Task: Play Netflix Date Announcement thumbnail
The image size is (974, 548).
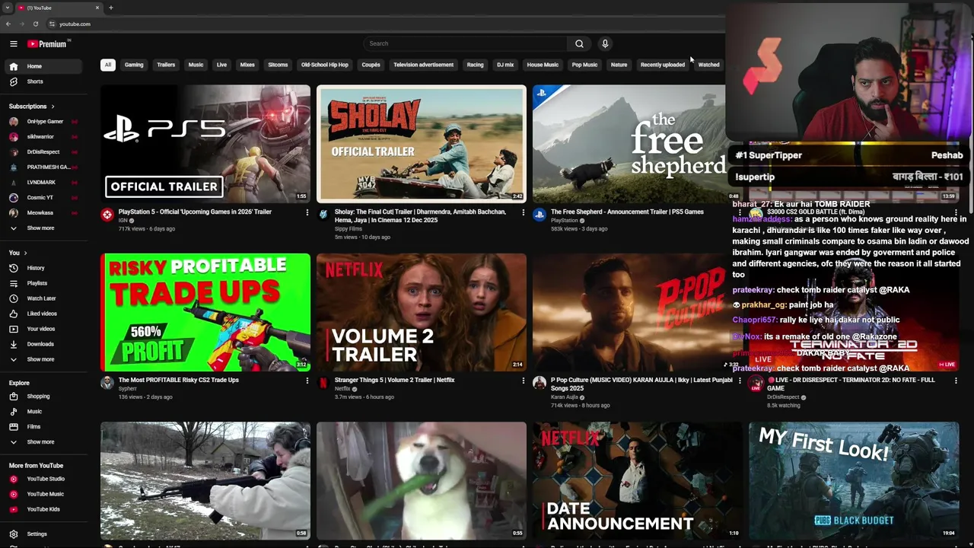Action: click(638, 481)
